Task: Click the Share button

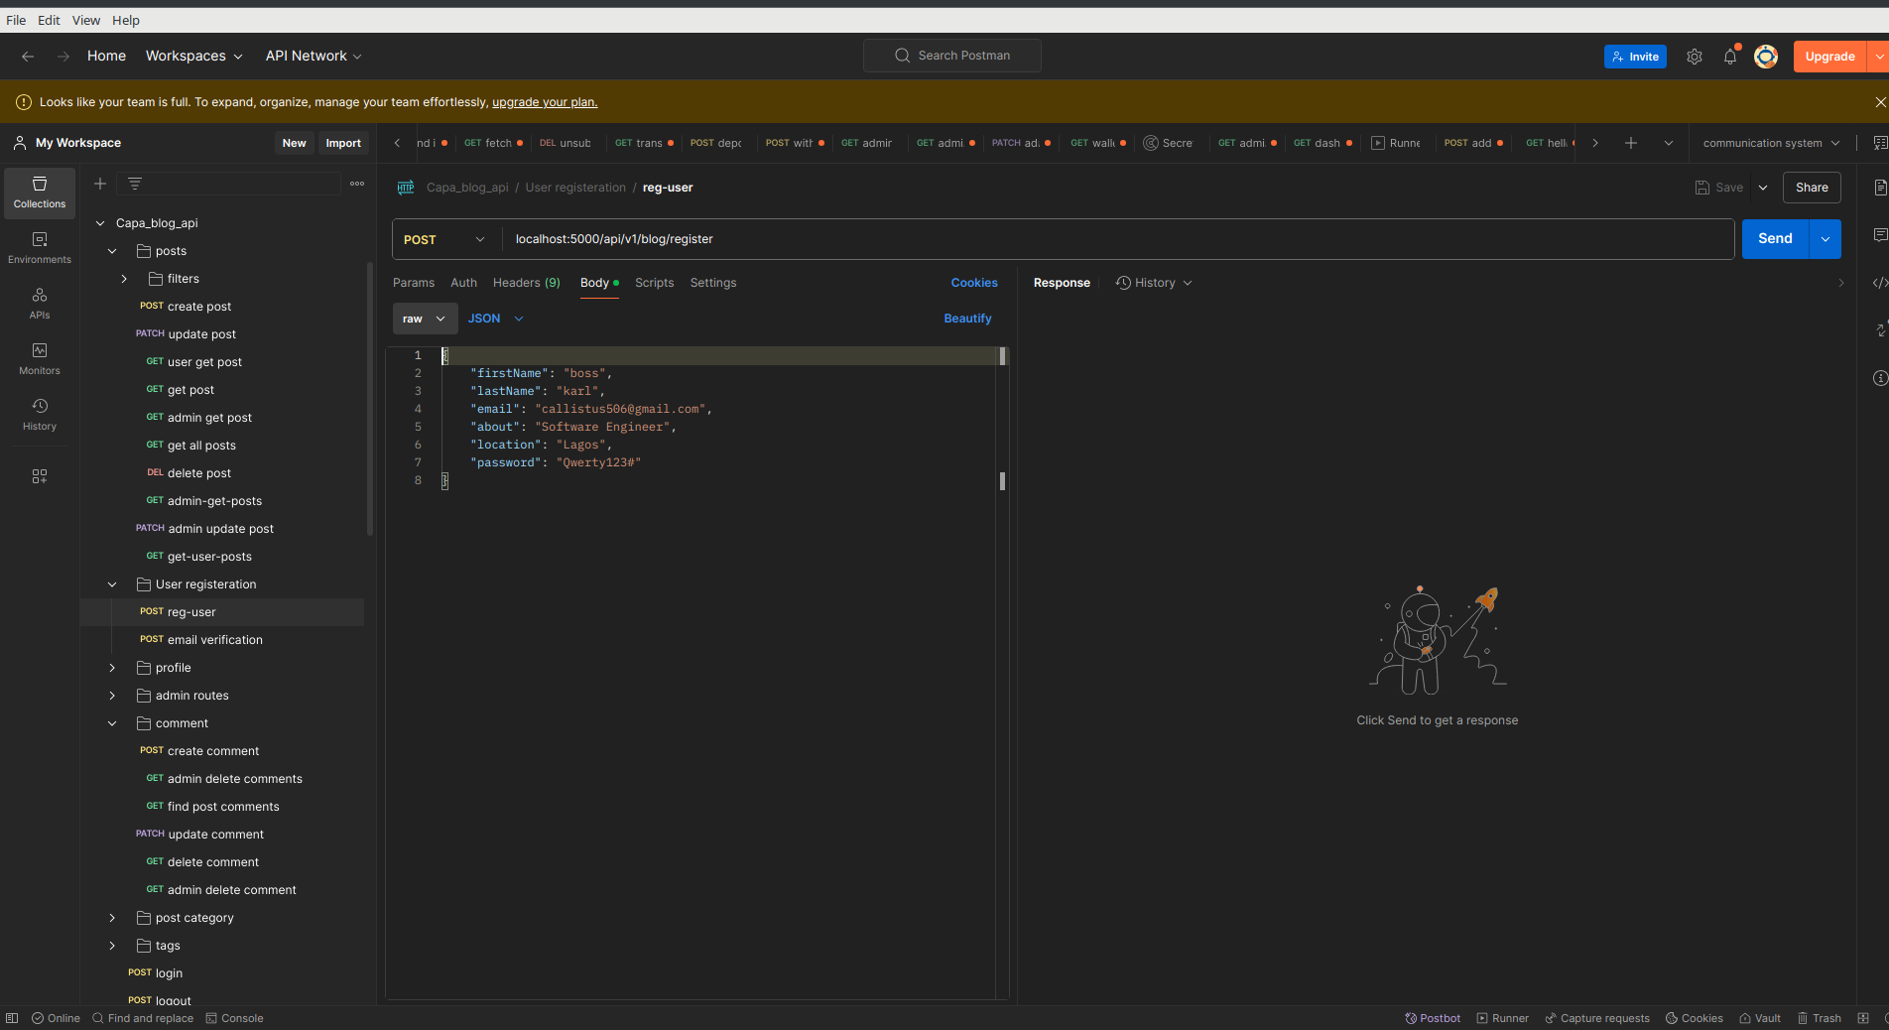Action: [x=1812, y=188]
